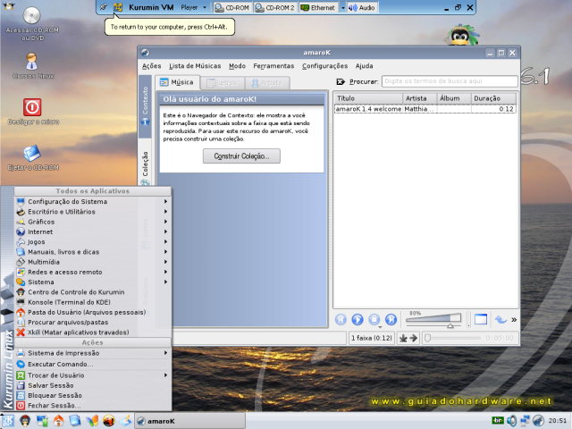The height and width of the screenshot is (429, 572).
Task: Expand the toolbar overflow chevron
Action: (x=514, y=320)
